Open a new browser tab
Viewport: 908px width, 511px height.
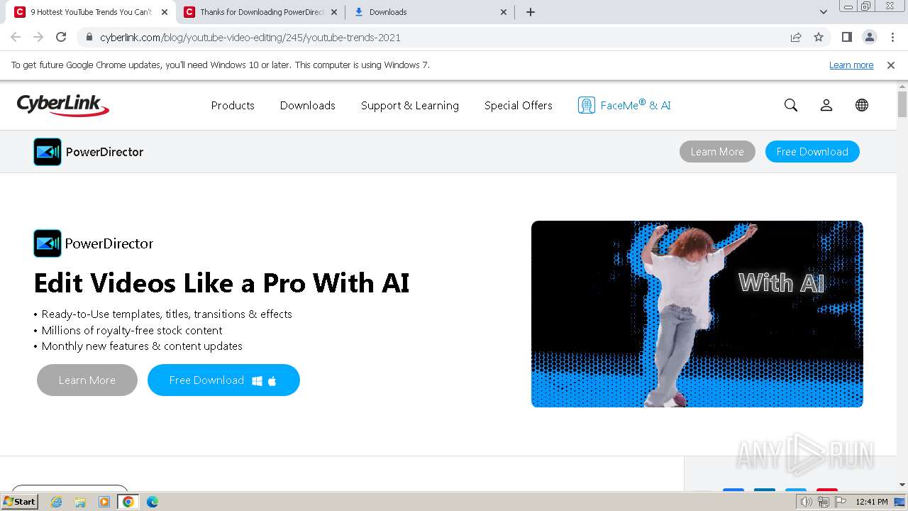coord(531,12)
